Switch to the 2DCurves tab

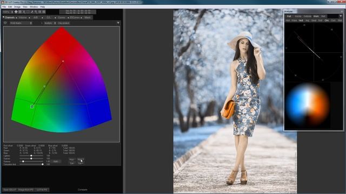tap(75, 18)
